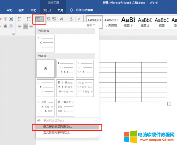This screenshot has width=177, height=145.
Task: Toggle align left button
Action: click(20, 26)
